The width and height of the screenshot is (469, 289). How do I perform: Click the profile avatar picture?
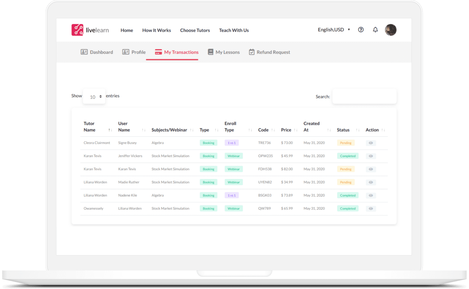point(391,30)
